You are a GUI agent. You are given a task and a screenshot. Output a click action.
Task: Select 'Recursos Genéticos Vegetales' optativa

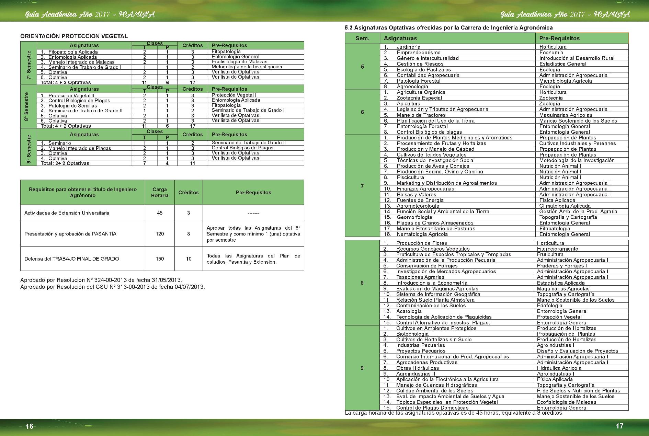pos(433,249)
